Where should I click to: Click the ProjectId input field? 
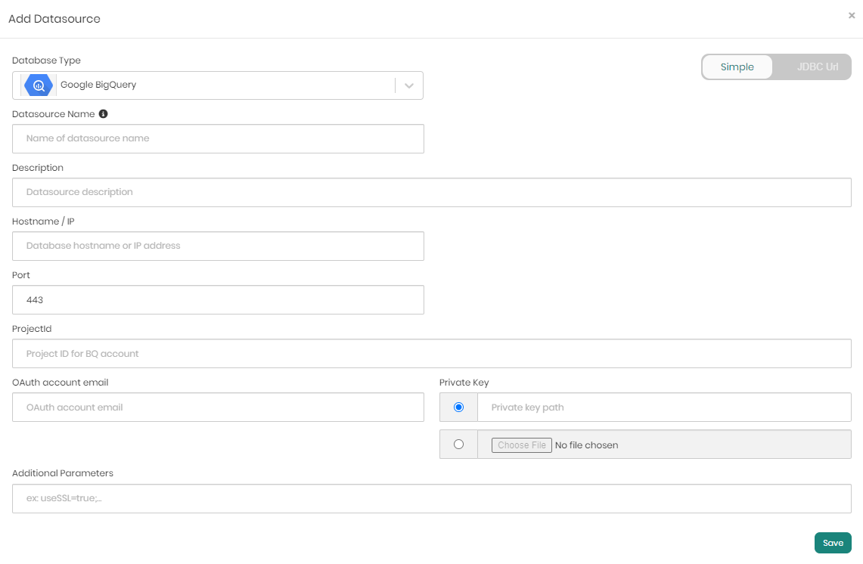431,353
